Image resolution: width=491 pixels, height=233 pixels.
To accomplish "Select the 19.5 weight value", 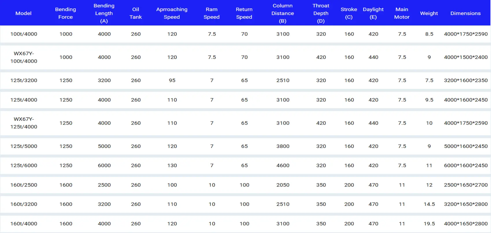I will tap(429, 224).
